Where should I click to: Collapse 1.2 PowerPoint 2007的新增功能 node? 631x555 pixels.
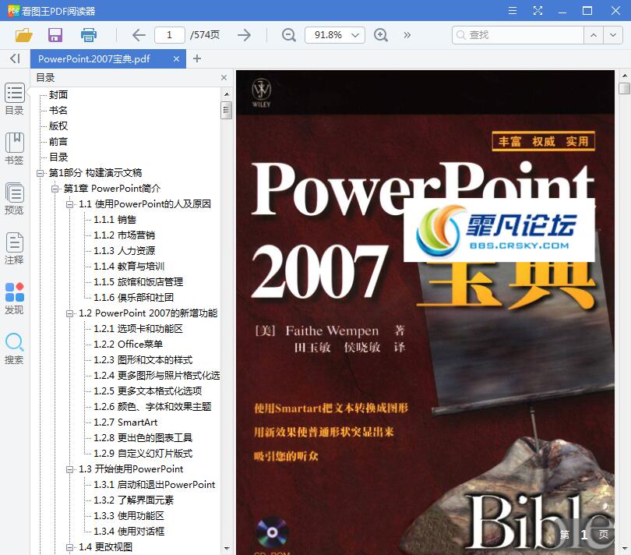[69, 313]
